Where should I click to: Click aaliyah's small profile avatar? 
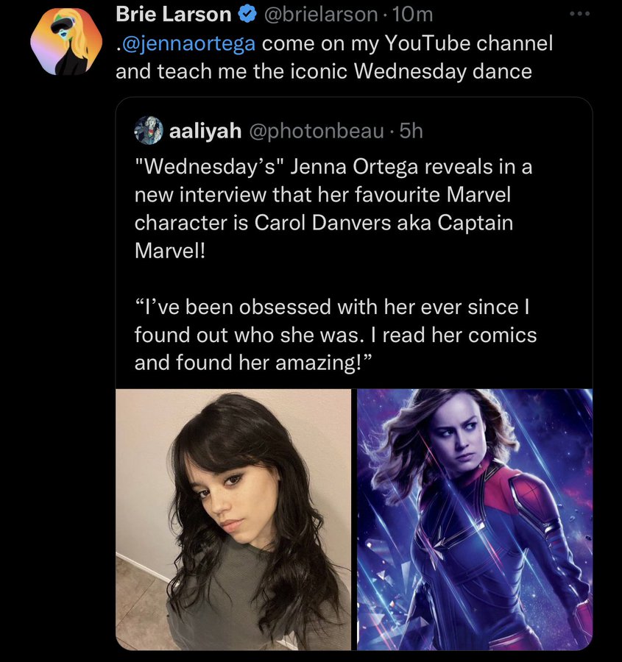148,130
